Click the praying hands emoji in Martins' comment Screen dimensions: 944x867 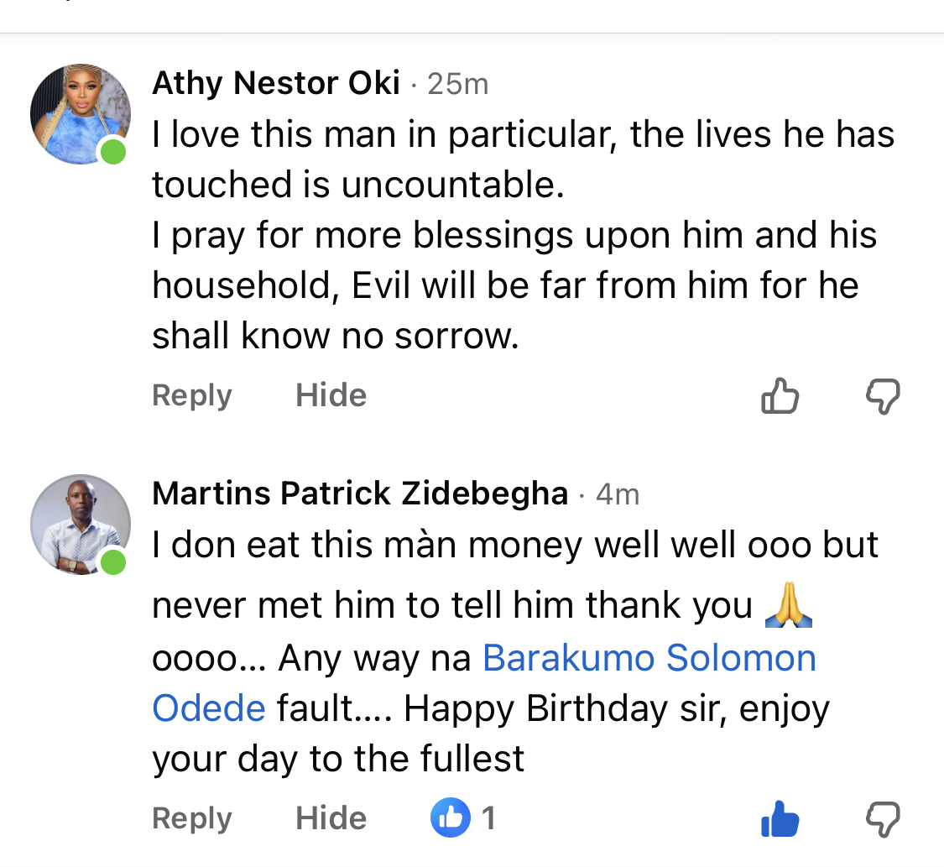click(789, 607)
